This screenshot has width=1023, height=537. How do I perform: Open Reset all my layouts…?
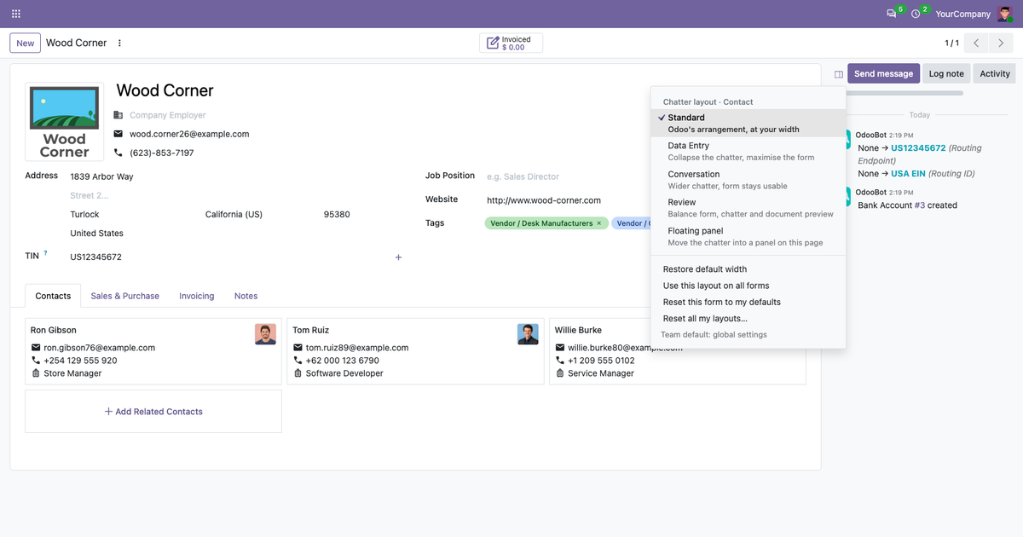748,319
